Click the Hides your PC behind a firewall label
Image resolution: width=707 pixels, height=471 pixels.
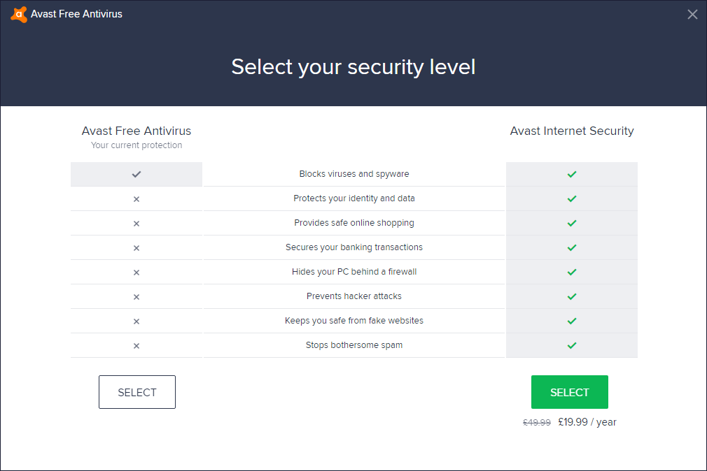coord(354,272)
